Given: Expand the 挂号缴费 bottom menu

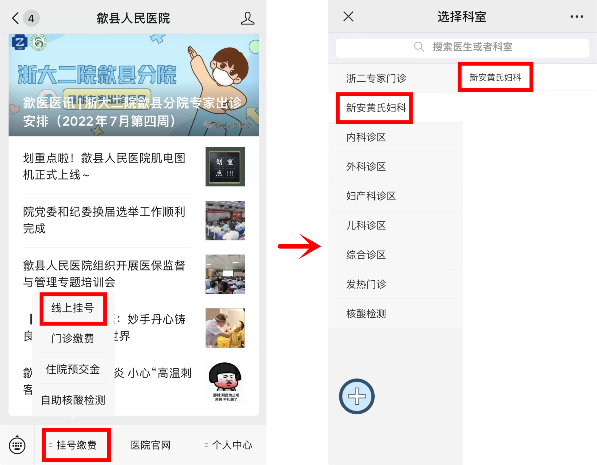Looking at the screenshot, I should click(x=76, y=445).
